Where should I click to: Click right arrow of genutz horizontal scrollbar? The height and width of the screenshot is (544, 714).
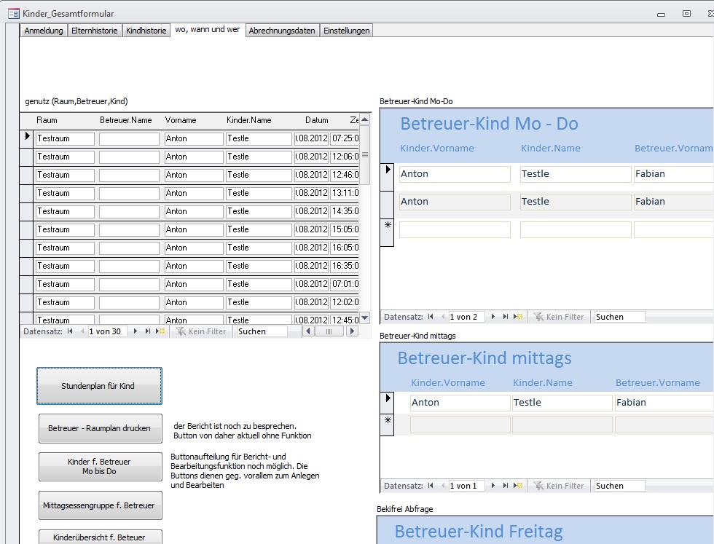(352, 331)
